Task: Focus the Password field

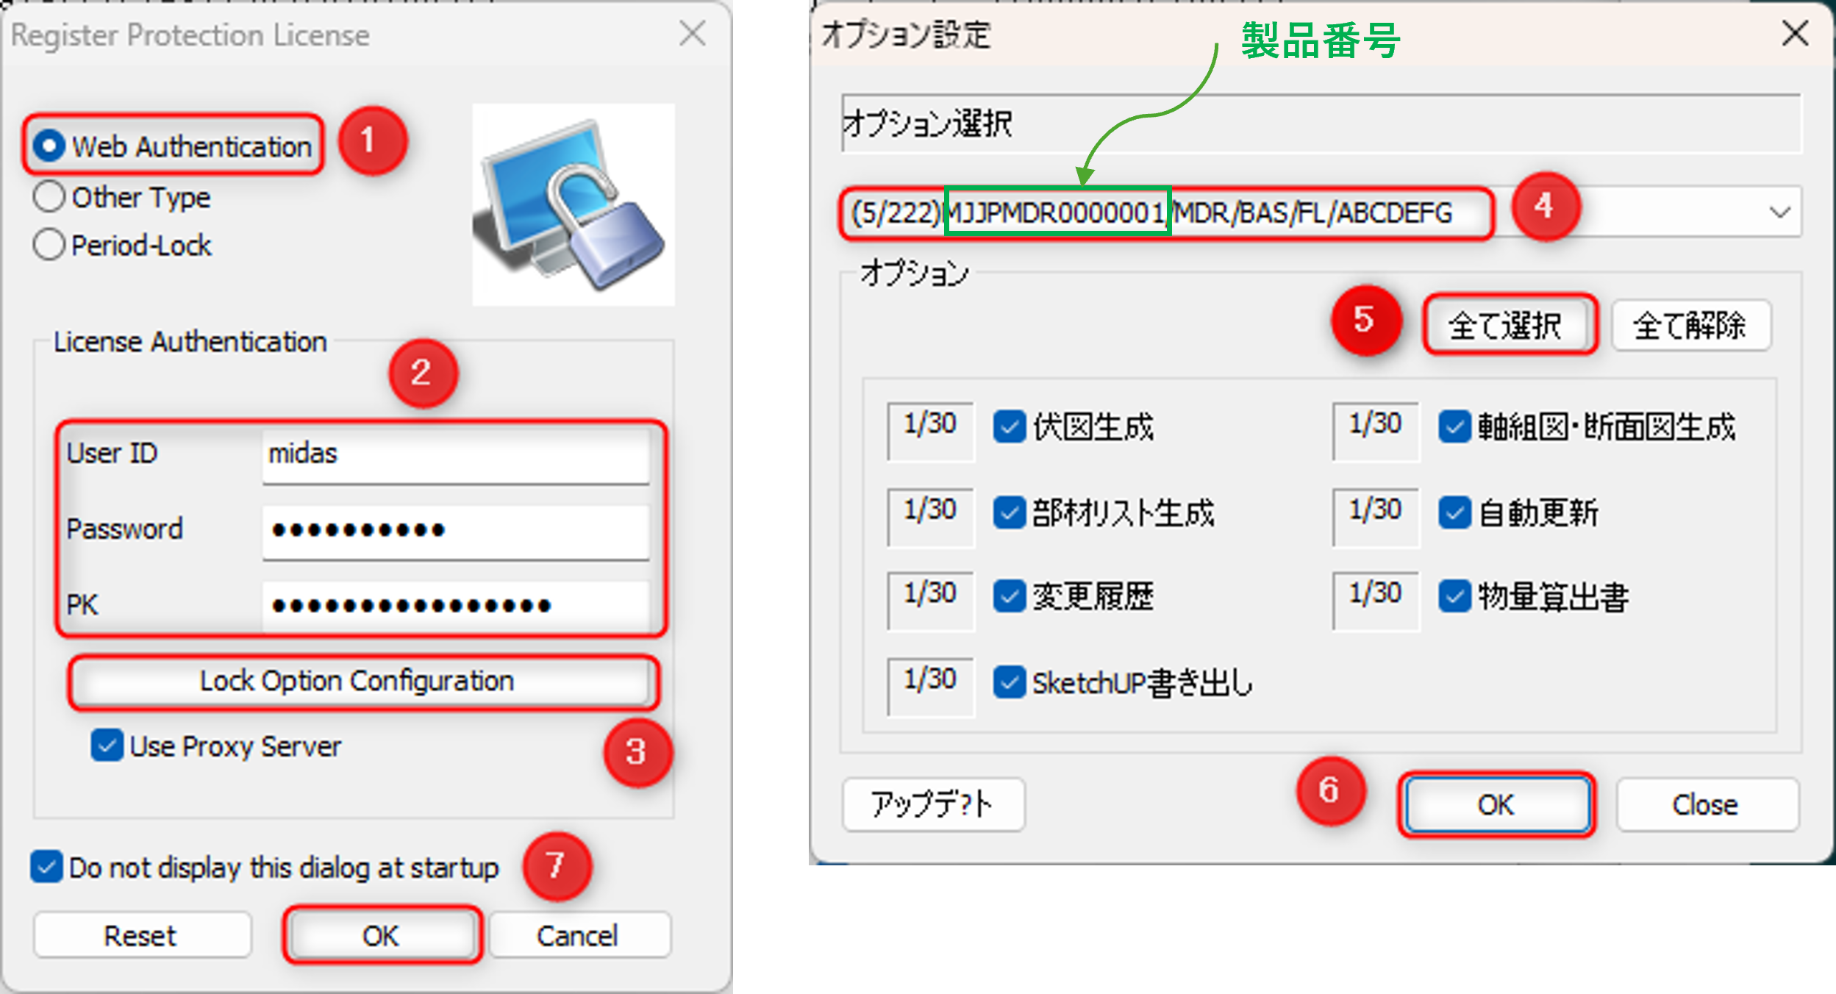Action: (x=456, y=531)
